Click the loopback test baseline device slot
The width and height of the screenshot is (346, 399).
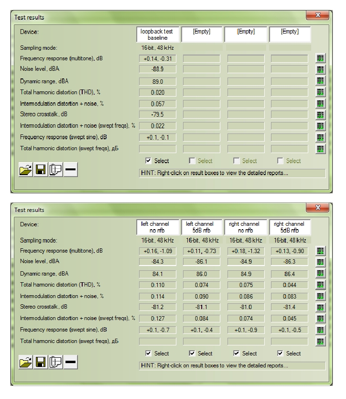click(158, 34)
